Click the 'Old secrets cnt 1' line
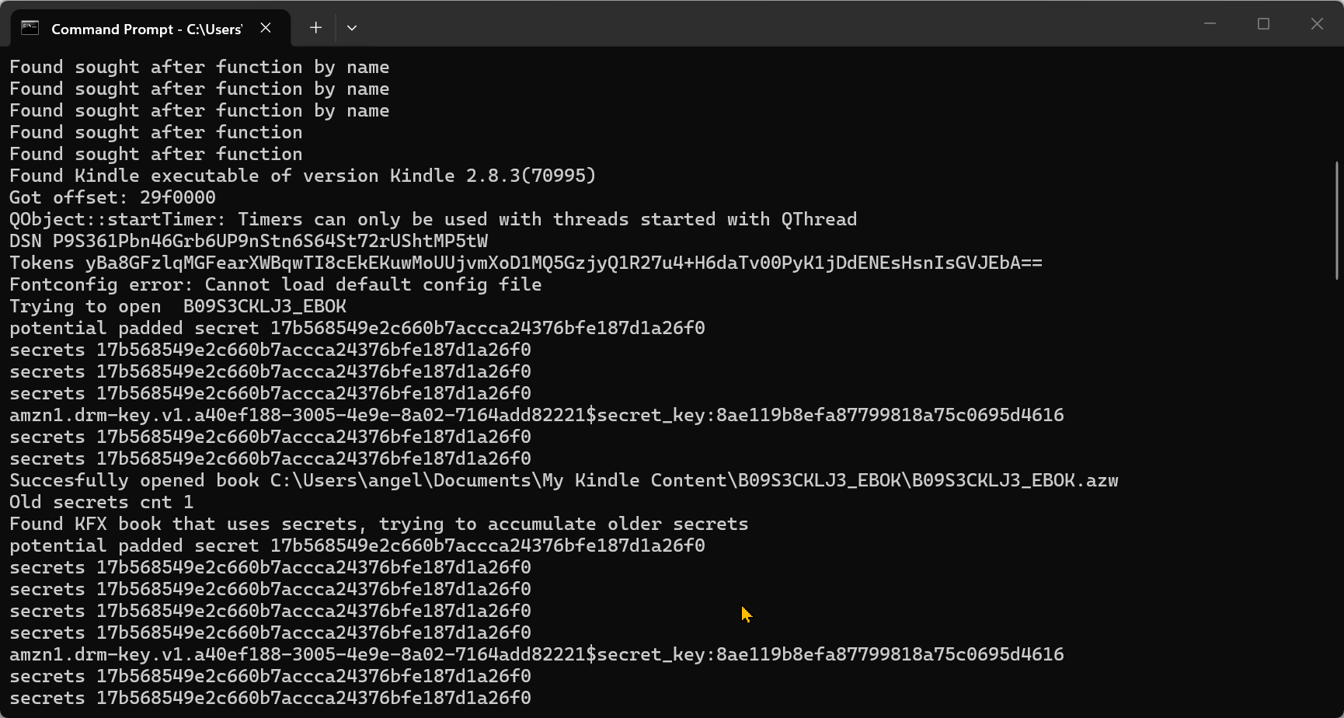The width and height of the screenshot is (1344, 718). (x=101, y=502)
